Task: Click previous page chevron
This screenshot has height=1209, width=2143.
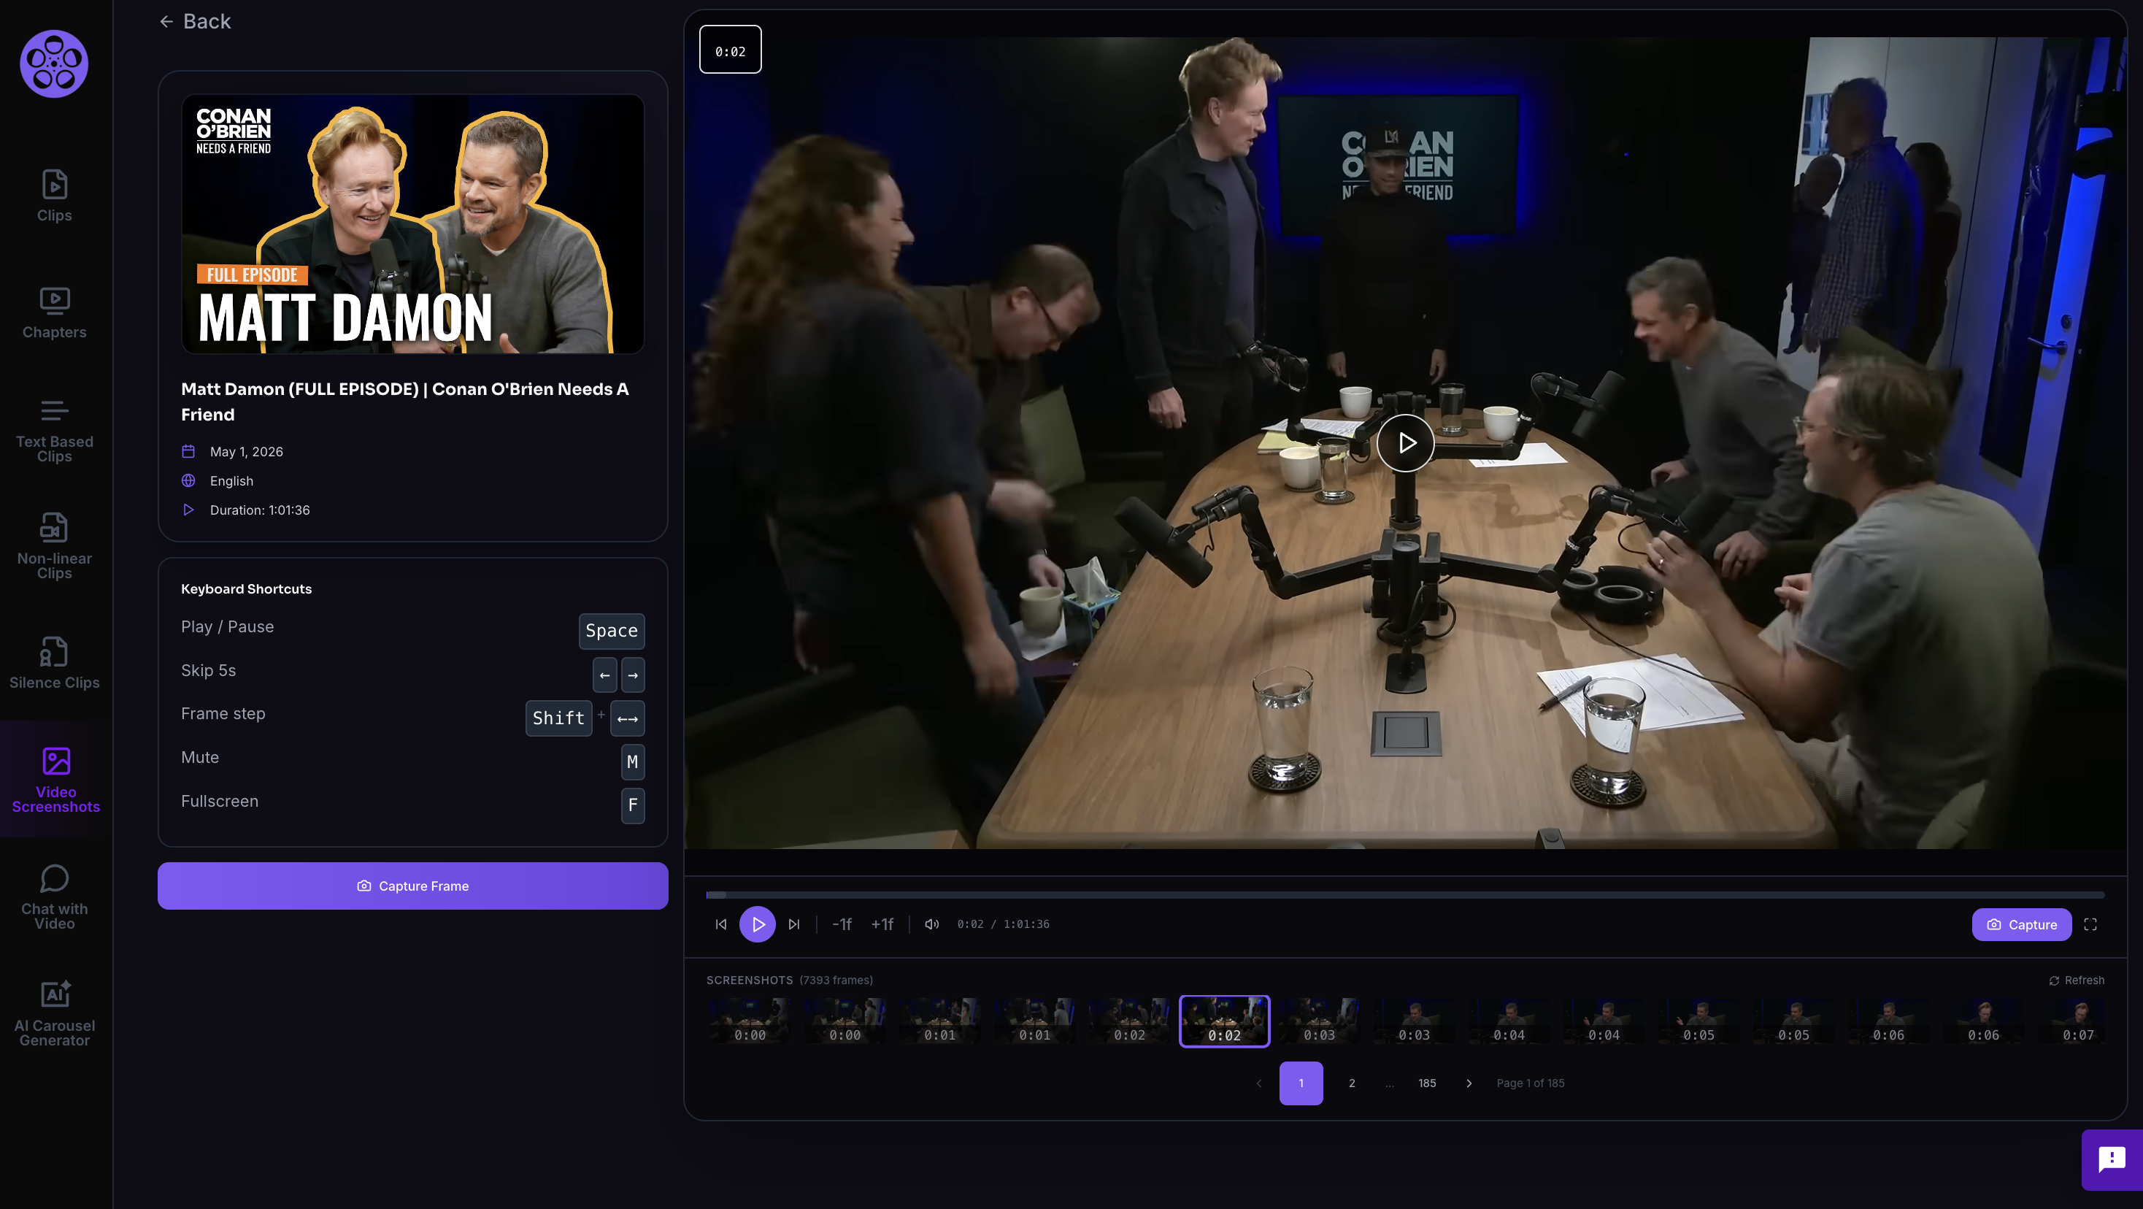Action: pyautogui.click(x=1258, y=1083)
